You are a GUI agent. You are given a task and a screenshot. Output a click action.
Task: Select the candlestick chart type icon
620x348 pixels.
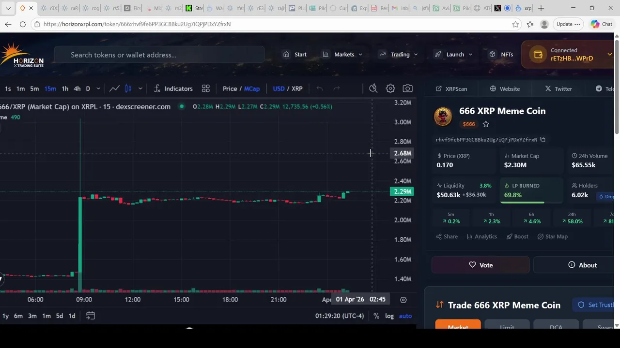tap(128, 88)
